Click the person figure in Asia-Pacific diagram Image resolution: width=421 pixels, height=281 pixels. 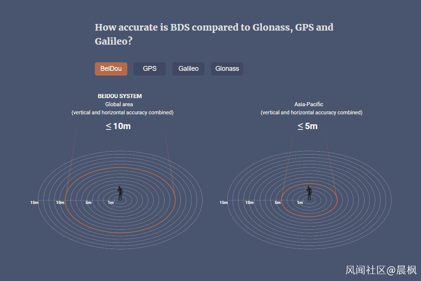(x=309, y=193)
